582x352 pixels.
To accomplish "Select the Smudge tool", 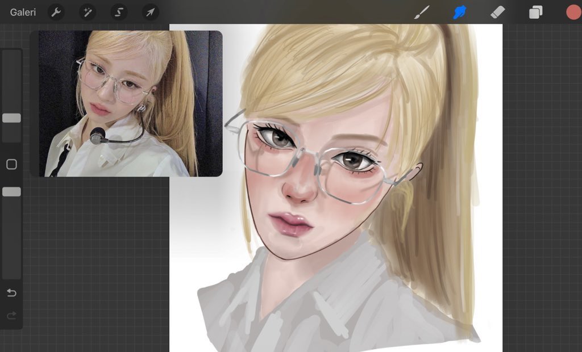I will tap(459, 12).
